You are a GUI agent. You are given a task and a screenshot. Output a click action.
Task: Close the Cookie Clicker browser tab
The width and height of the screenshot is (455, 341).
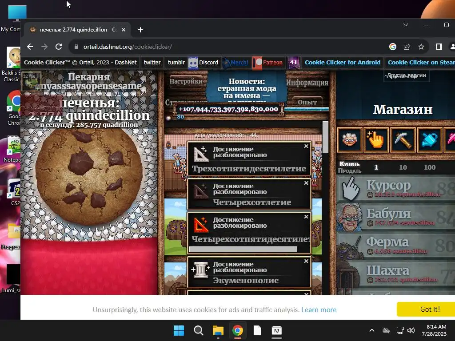[x=124, y=30]
